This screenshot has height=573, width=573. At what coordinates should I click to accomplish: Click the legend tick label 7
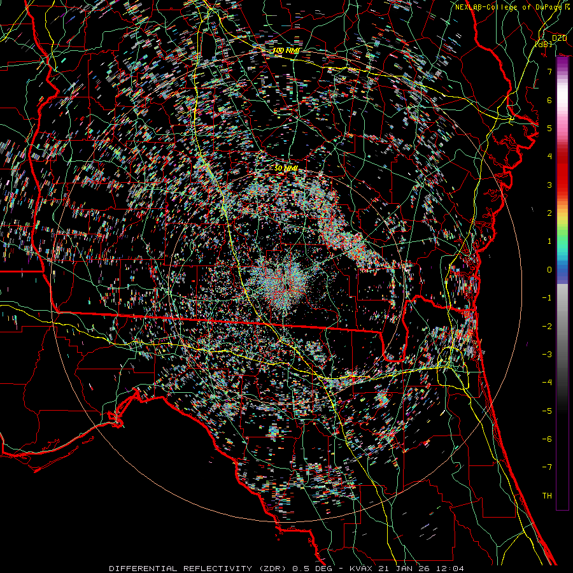pos(549,71)
